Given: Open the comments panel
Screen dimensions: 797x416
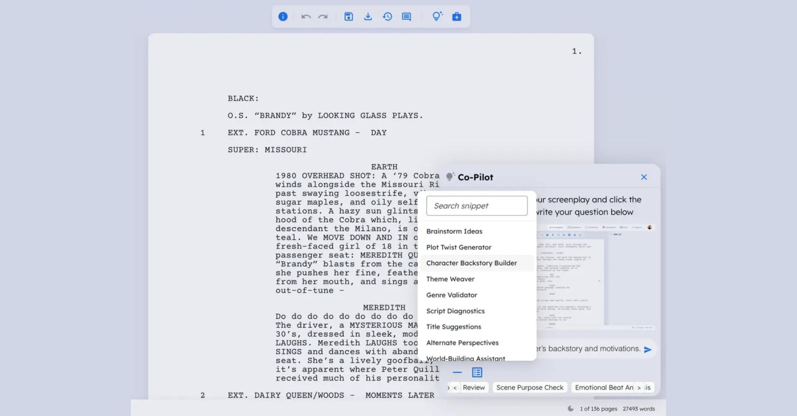Looking at the screenshot, I should [x=406, y=16].
